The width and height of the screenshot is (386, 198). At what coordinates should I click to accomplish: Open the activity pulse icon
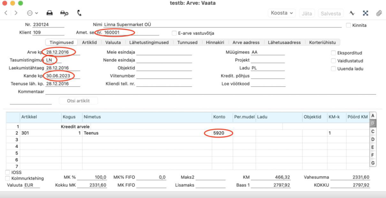pos(352,13)
